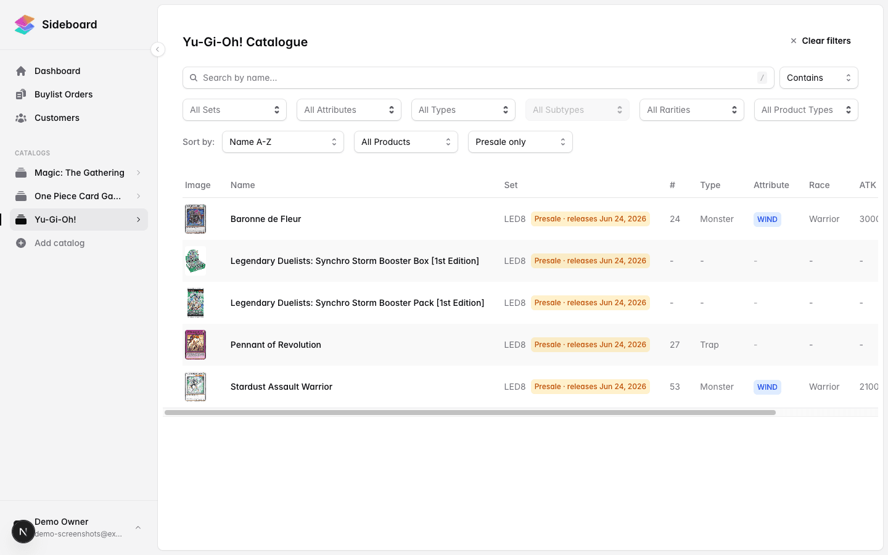Screen dimensions: 888x555
Task: Click the Name column header
Action: pyautogui.click(x=242, y=185)
